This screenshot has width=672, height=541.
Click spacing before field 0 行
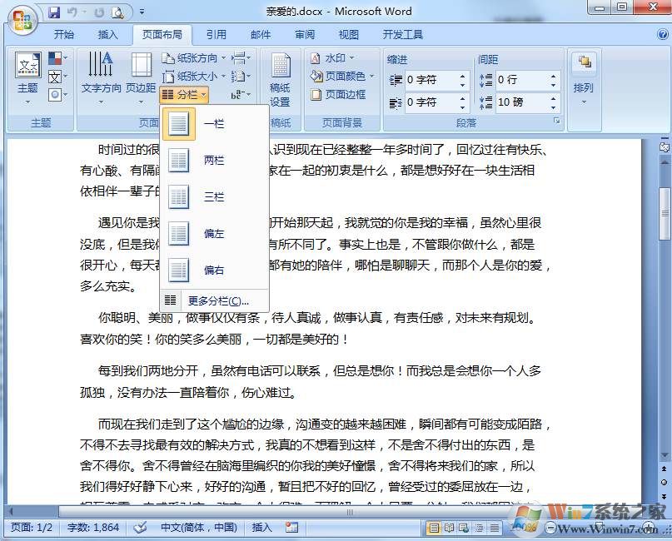521,80
